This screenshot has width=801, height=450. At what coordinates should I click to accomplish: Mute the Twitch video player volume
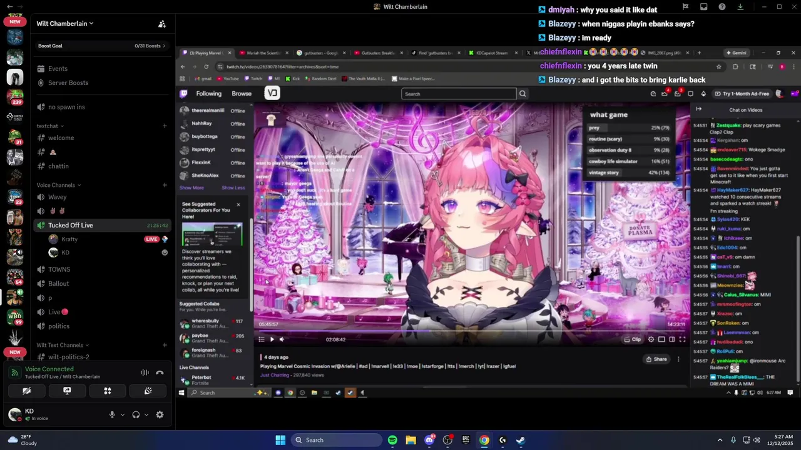[282, 339]
